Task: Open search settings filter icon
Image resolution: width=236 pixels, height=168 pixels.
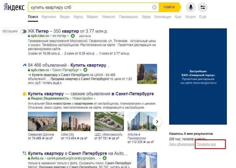Action: pos(203,7)
